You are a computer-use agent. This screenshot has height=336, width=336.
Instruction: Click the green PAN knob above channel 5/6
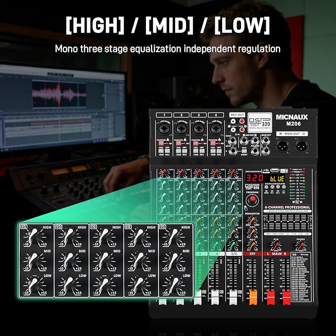(x=233, y=245)
